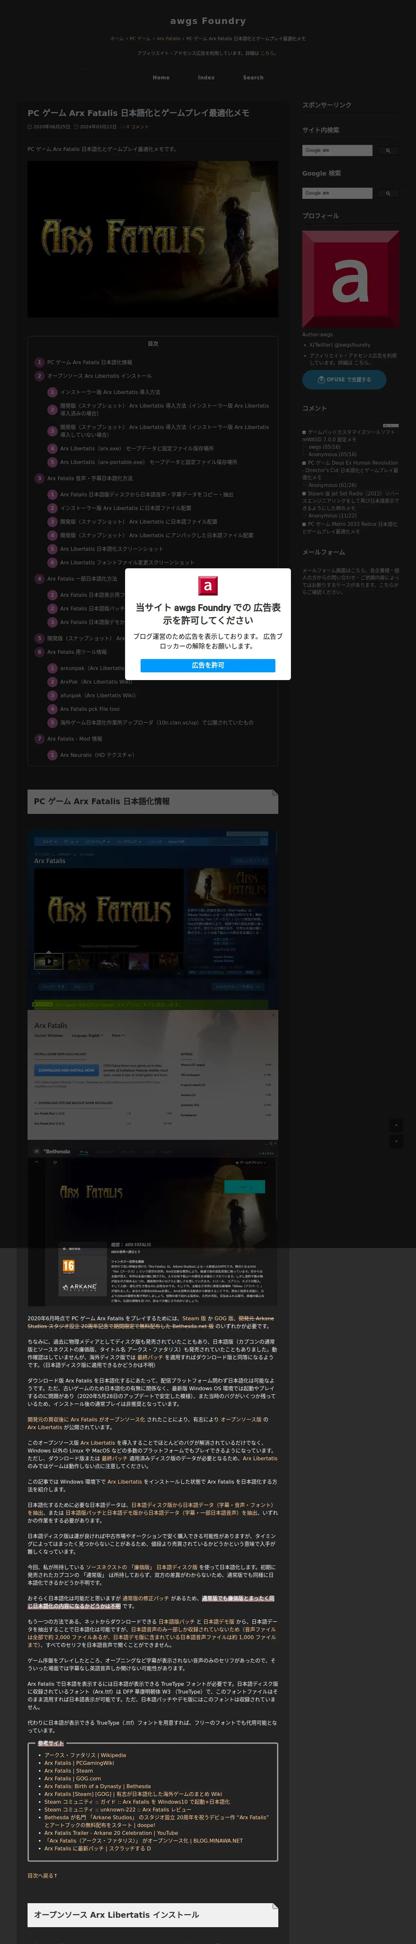Open Arx Fatalis | GOG.com reference link
The image size is (416, 1944).
click(73, 1779)
